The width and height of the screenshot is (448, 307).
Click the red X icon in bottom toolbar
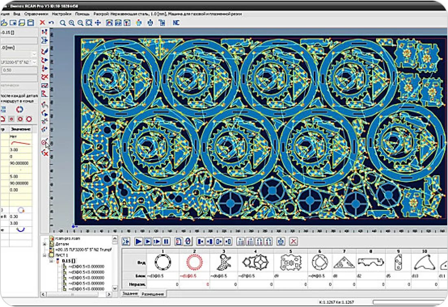click(x=293, y=242)
